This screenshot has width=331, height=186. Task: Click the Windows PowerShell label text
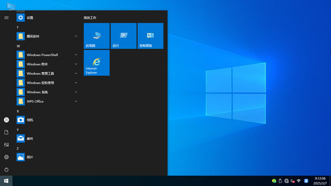pos(42,55)
